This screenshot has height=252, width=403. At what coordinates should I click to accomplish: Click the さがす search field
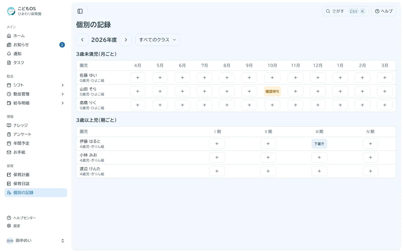[x=346, y=11]
